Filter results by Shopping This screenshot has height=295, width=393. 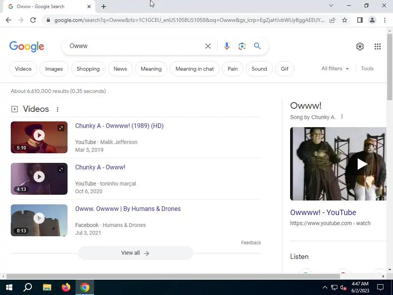pyautogui.click(x=88, y=69)
